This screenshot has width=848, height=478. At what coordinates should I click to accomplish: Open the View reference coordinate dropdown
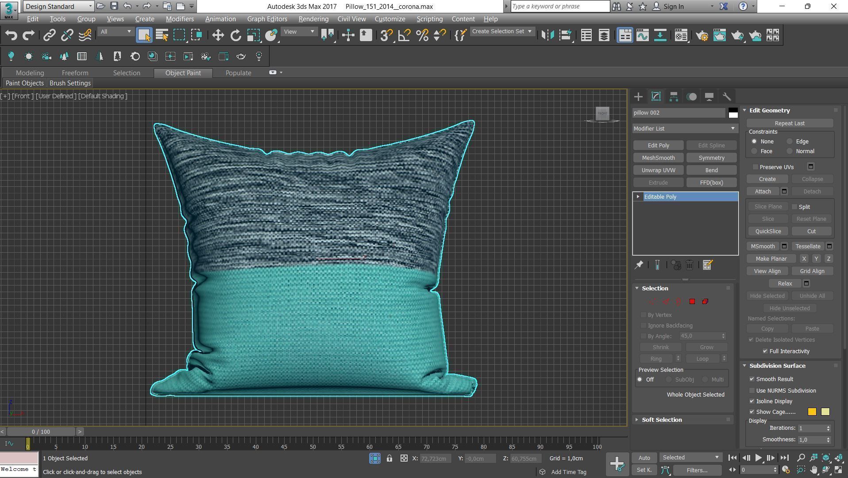299,31
